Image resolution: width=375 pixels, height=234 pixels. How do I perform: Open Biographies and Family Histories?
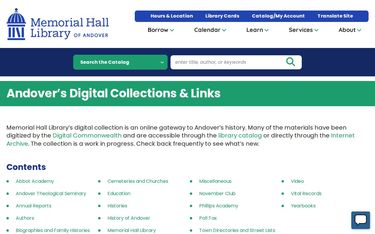[53, 230]
